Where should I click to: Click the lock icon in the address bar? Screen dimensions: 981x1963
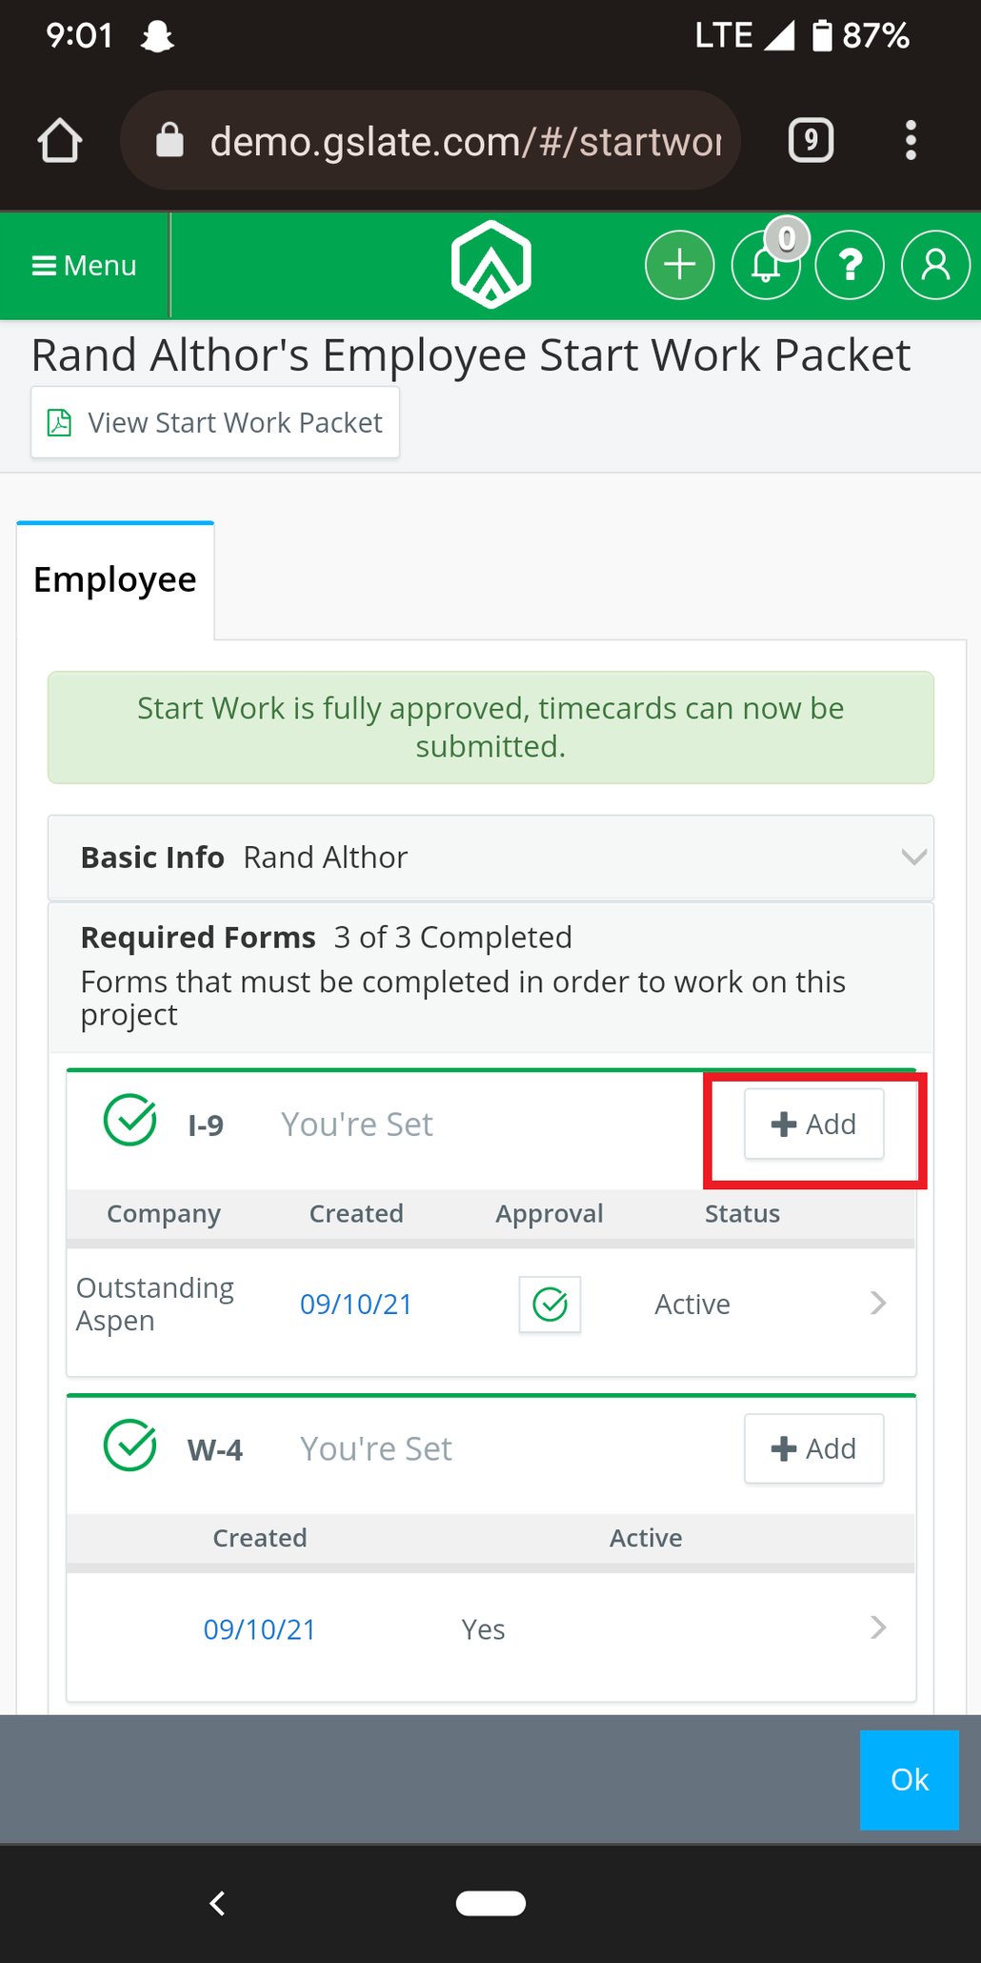[171, 139]
